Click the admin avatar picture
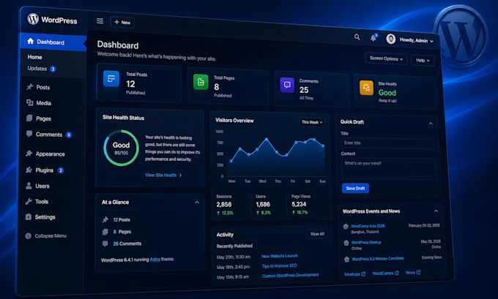Viewport: 498px width, 299px height. (x=390, y=39)
